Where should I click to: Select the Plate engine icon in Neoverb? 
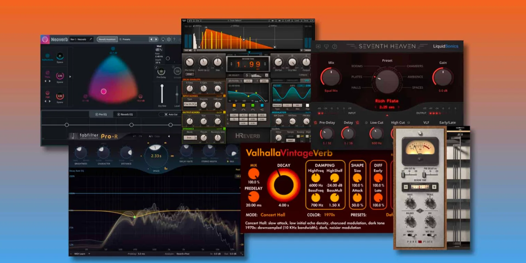pyautogui.click(x=47, y=73)
